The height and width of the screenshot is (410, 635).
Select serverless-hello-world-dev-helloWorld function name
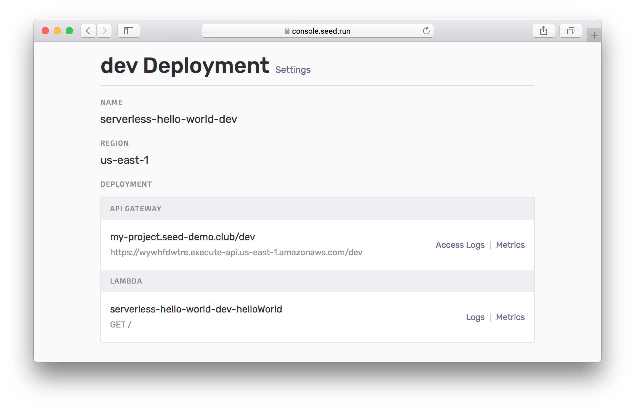196,309
